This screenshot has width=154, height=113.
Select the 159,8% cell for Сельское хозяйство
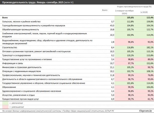pos(144,22)
